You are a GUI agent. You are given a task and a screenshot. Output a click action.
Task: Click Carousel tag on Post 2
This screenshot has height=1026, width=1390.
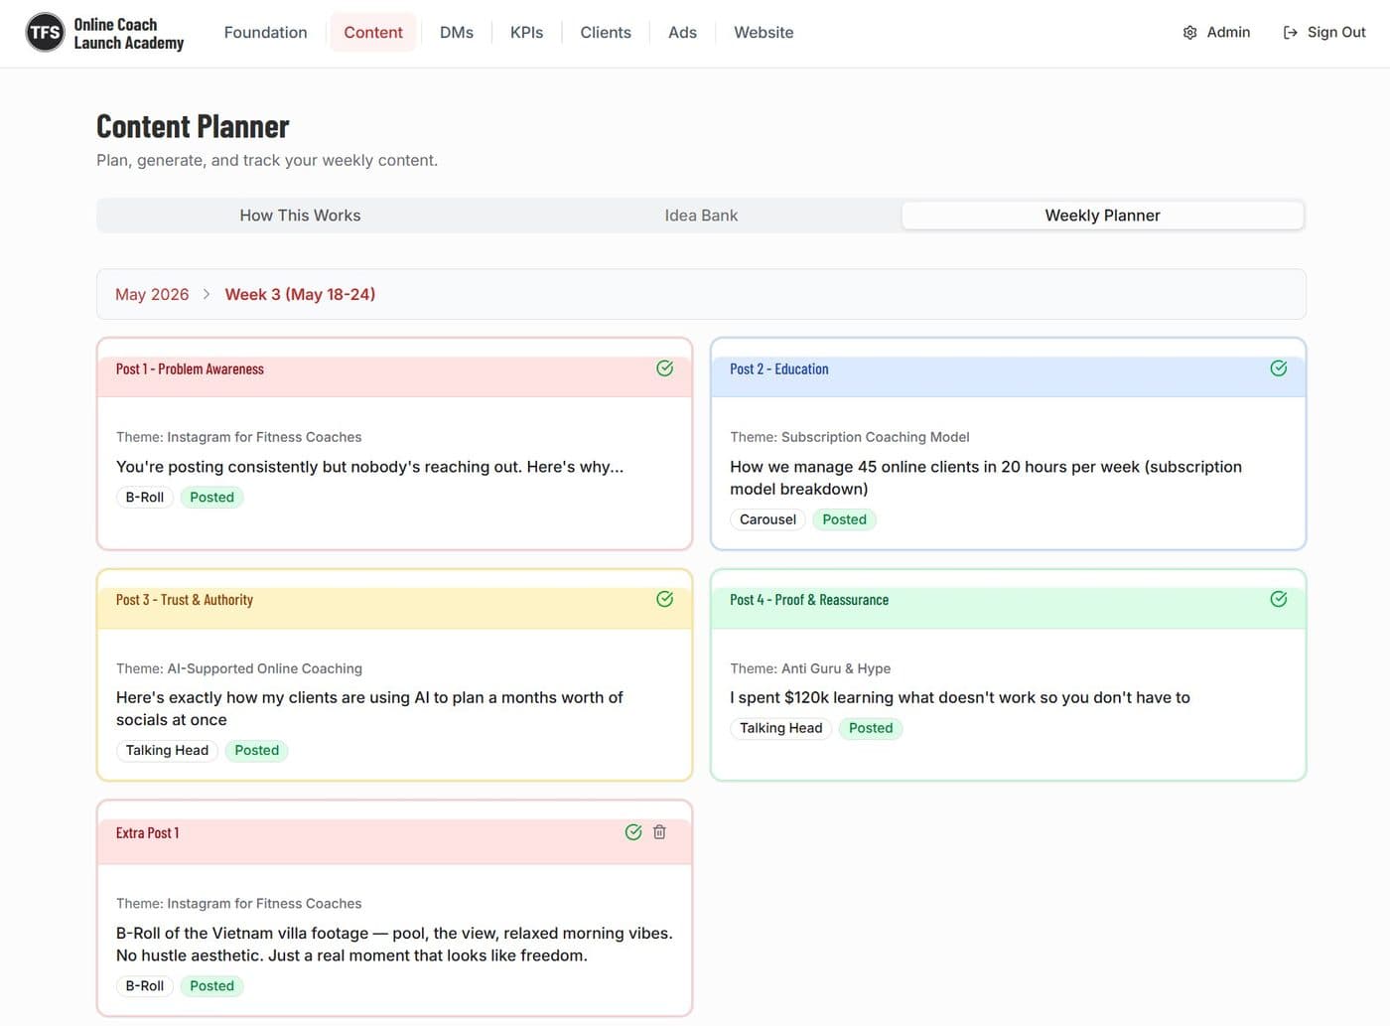767,519
